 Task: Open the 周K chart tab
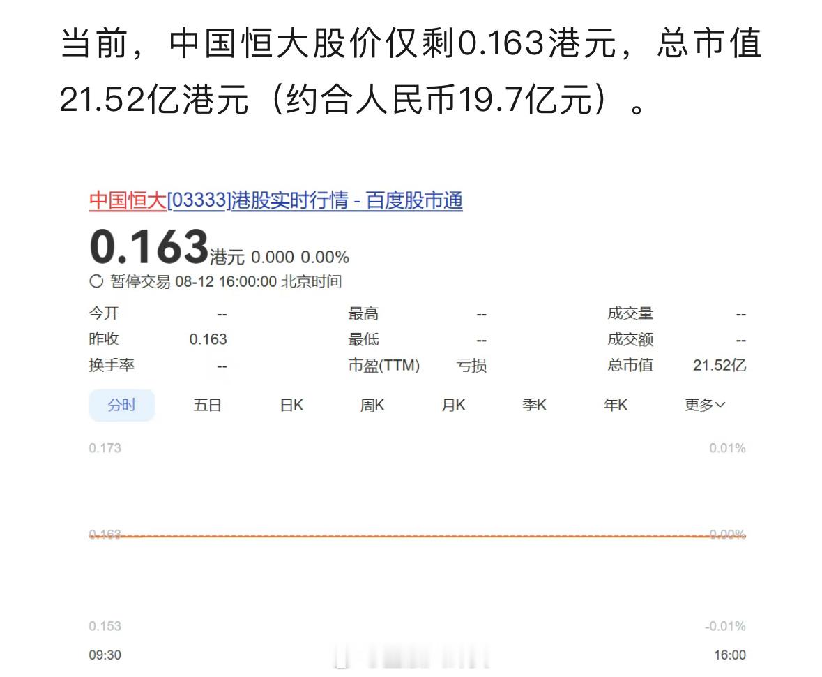pos(372,405)
